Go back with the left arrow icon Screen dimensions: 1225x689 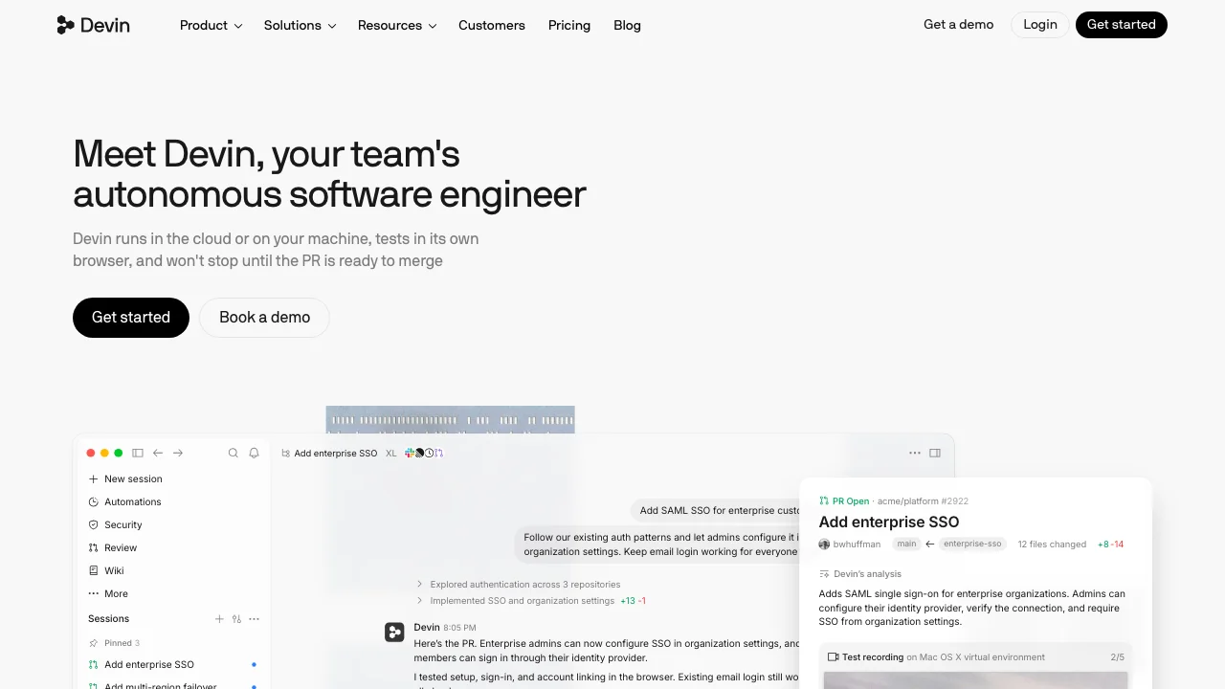point(158,453)
